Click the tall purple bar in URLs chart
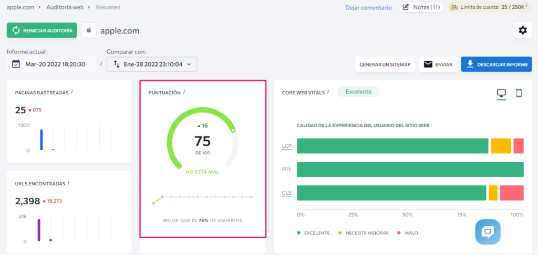The width and height of the screenshot is (538, 255). click(39, 230)
